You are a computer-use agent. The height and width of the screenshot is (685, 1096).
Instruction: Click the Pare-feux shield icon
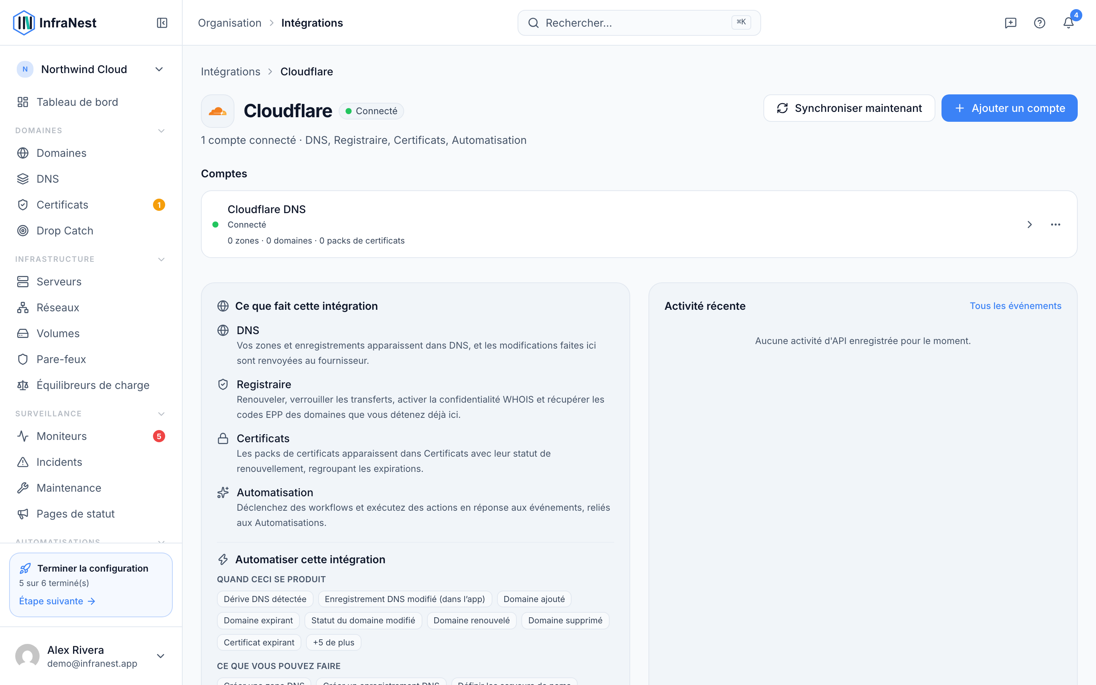pos(23,359)
